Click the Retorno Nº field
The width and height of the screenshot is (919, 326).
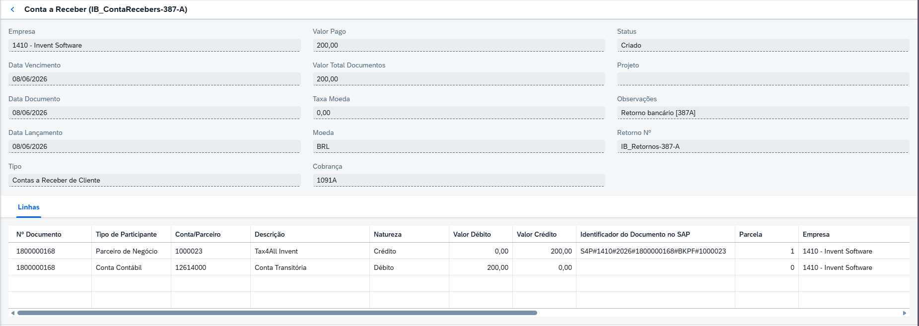coord(763,146)
